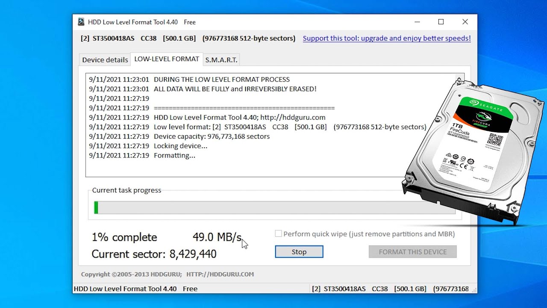This screenshot has width=547, height=308.
Task: Click the status bar 'HDD Low Level Format Tool 4.40' text
Action: [x=135, y=289]
